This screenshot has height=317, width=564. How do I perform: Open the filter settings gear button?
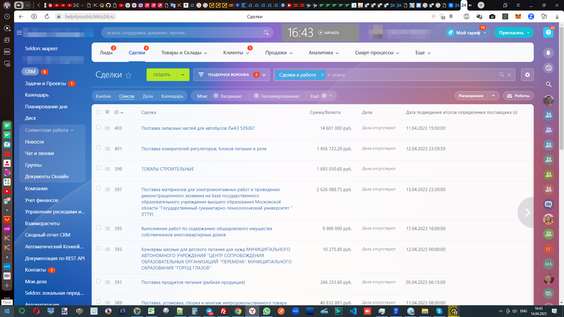(x=527, y=75)
